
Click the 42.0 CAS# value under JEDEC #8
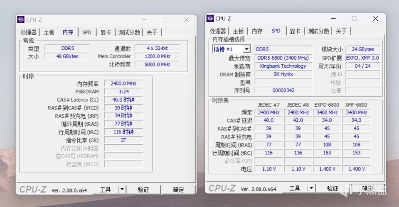[x=298, y=120]
